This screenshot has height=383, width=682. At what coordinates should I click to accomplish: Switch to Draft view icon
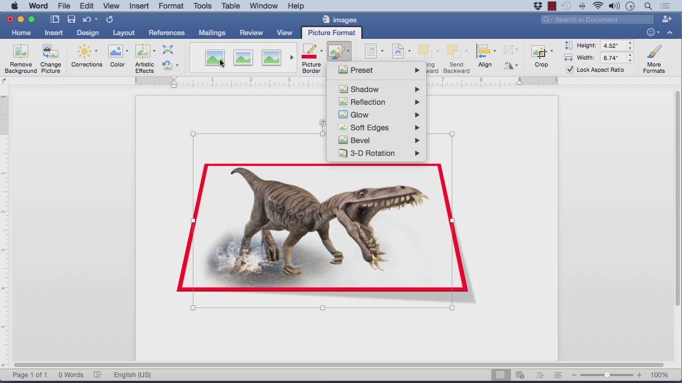[x=558, y=374]
